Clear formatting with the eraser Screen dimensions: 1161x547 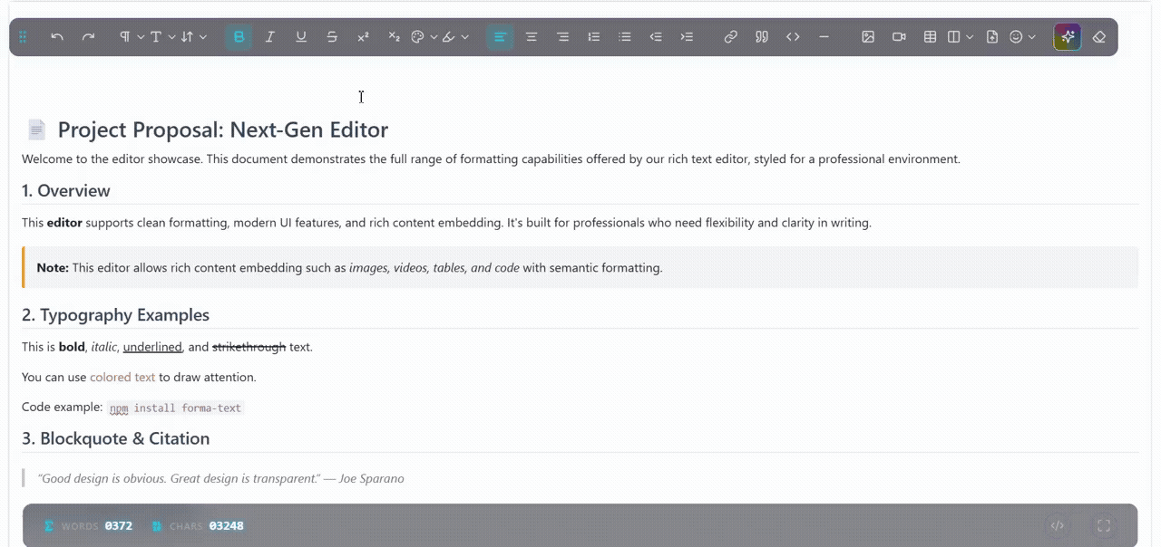click(1099, 37)
